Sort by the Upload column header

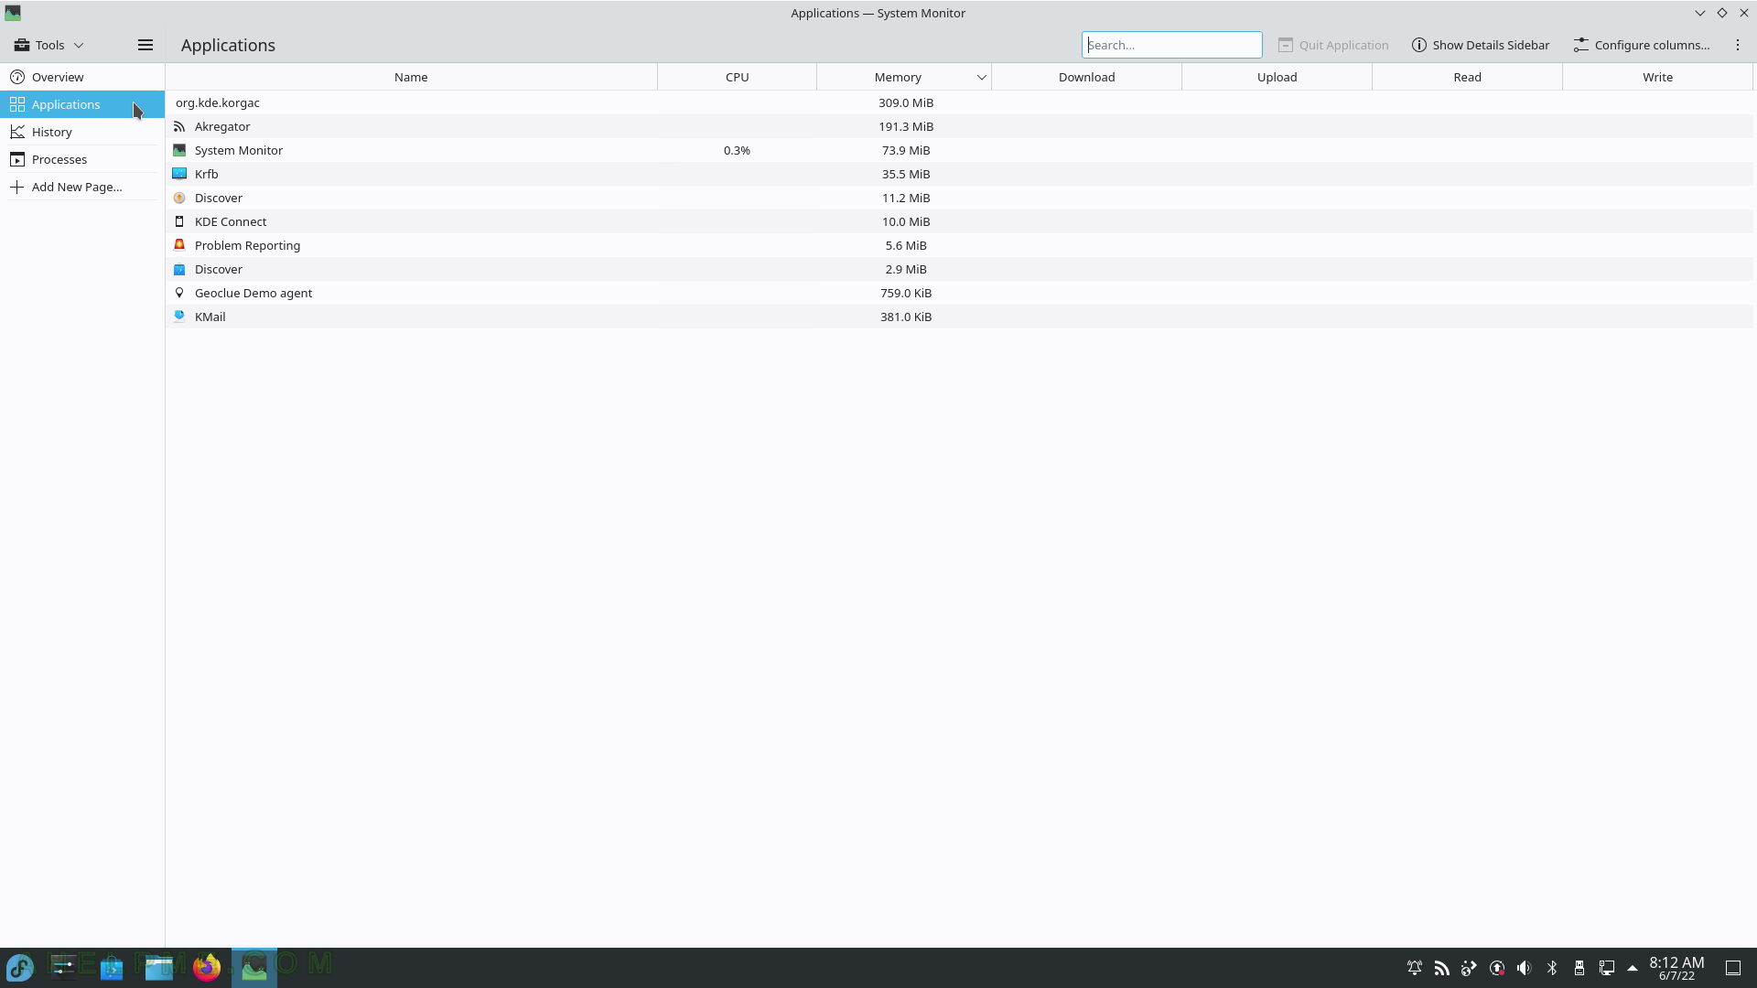(x=1277, y=77)
